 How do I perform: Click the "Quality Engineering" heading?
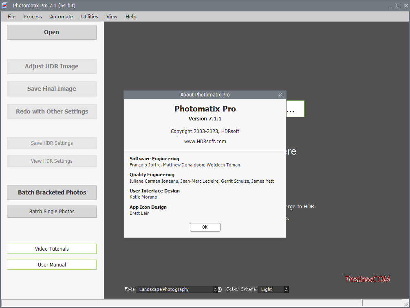coord(152,175)
